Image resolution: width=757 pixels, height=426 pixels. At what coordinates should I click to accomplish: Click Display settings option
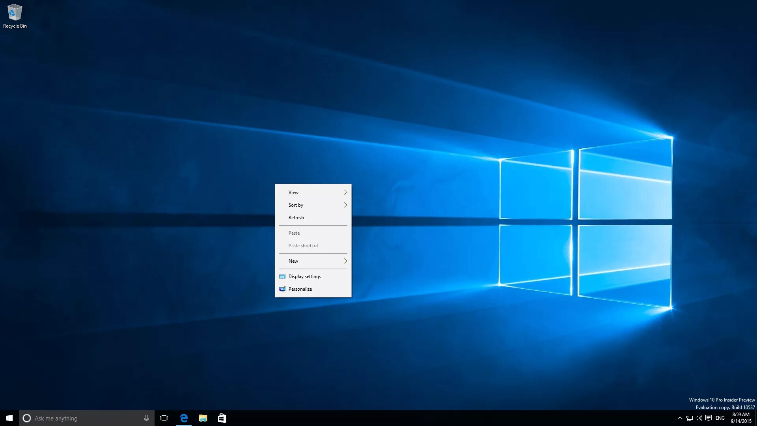click(305, 276)
